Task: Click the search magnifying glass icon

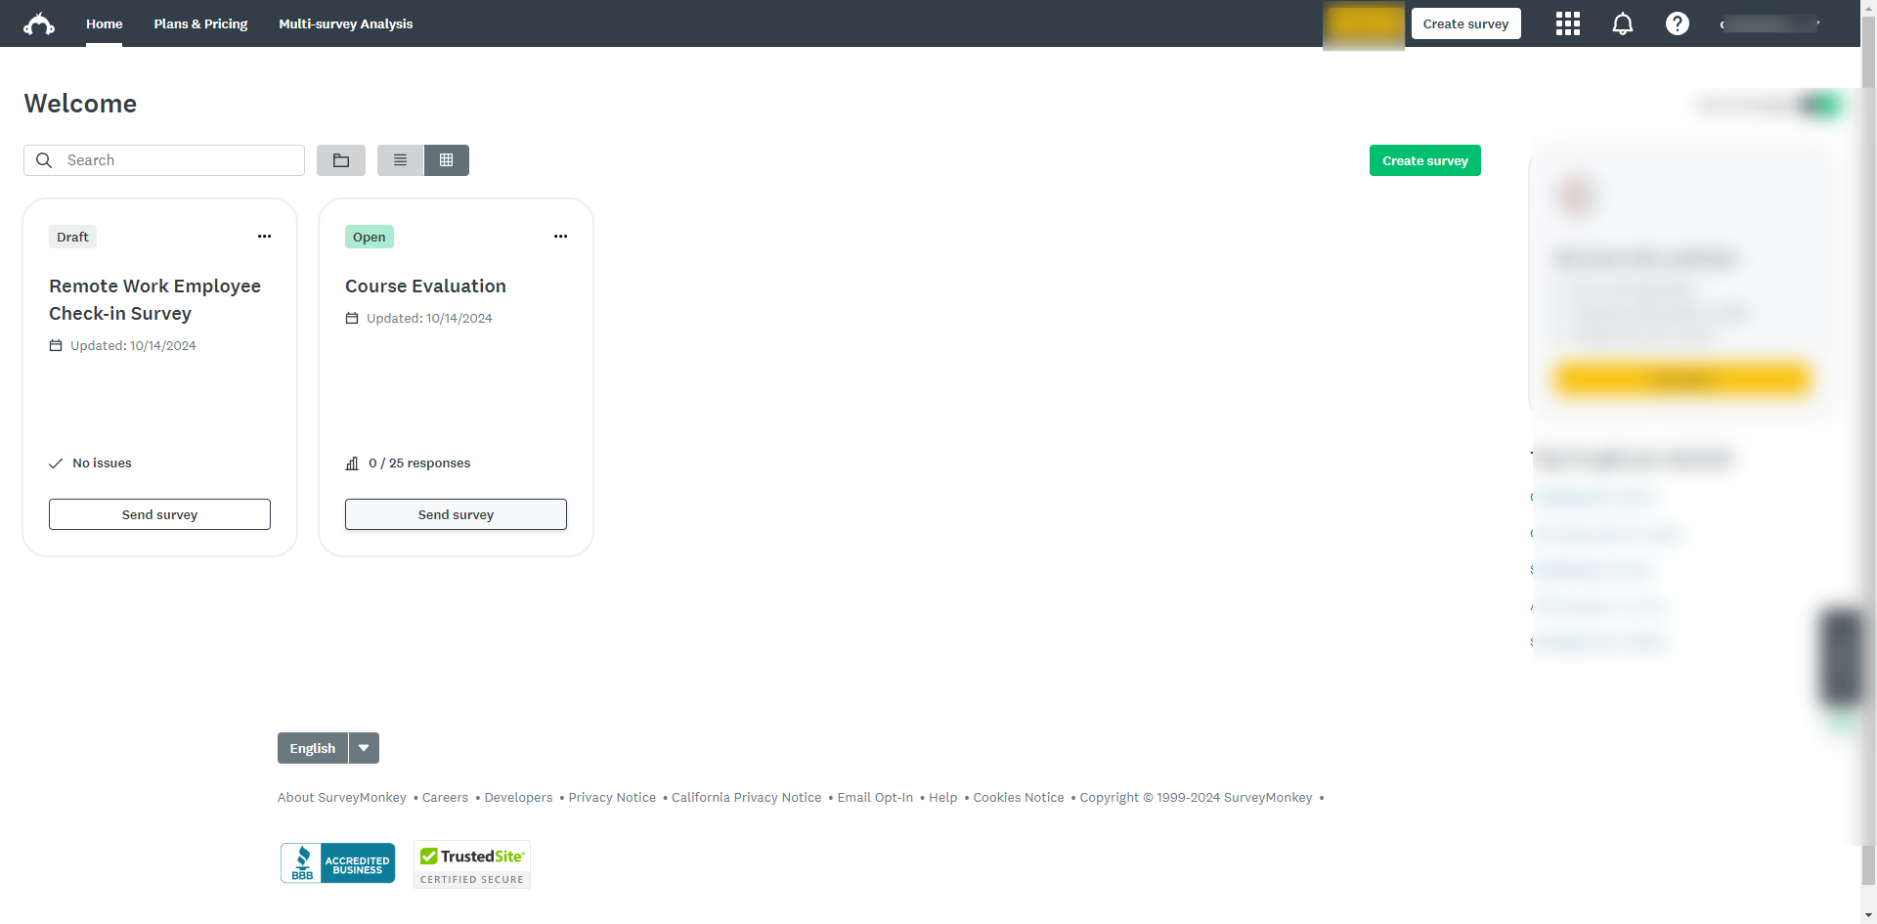Action: 44,159
